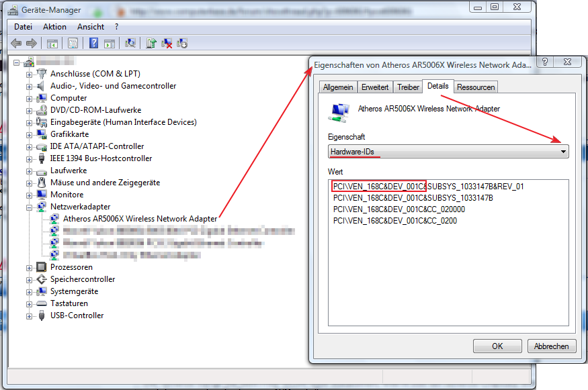Select the Anschlüsse (COM & LPT) icon

click(x=42, y=74)
